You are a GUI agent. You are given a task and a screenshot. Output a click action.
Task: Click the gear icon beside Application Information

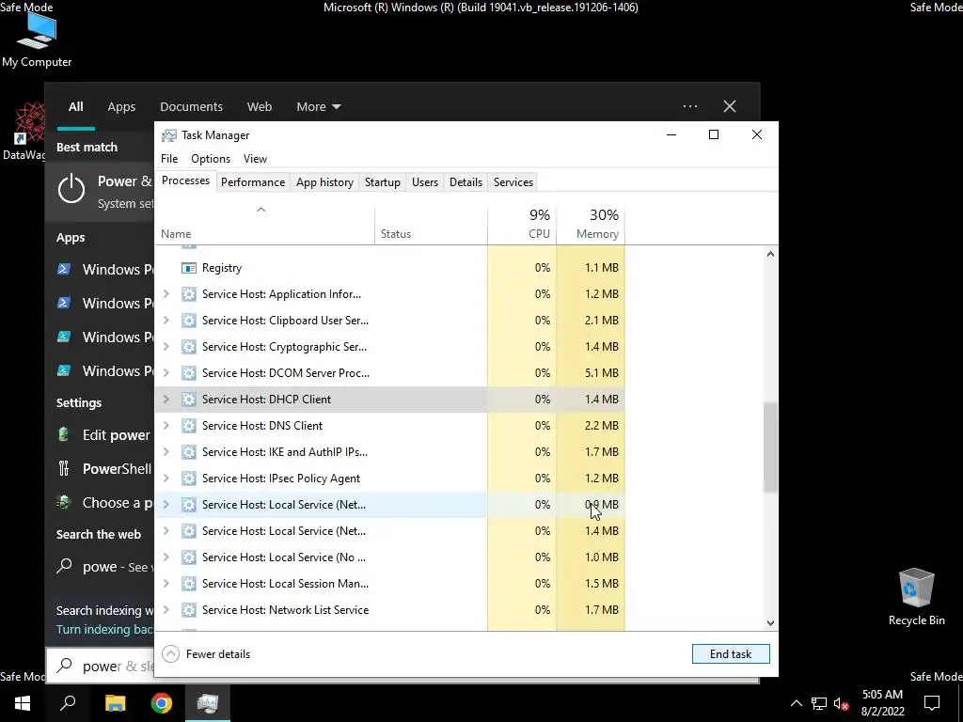[188, 294]
